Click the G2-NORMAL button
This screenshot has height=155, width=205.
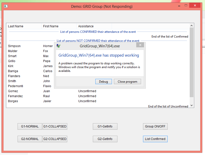30,139
